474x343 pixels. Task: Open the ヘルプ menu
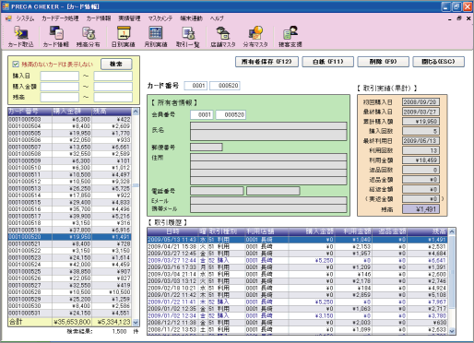pos(217,18)
